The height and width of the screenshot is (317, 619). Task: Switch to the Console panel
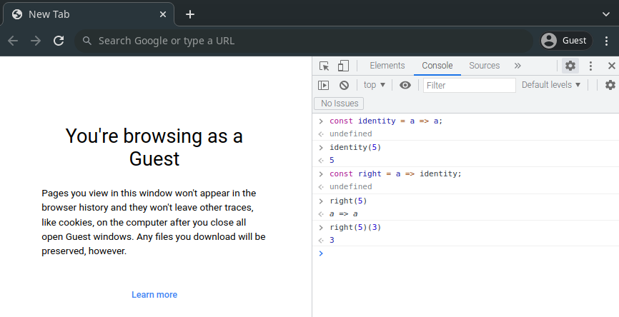[x=437, y=66]
